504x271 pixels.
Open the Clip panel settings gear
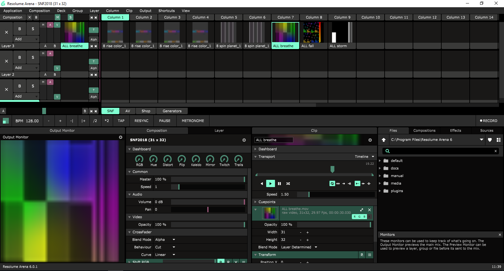point(370,140)
